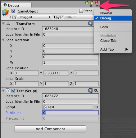The image size is (136, 138).
Task: Click the Transform component title
Action: (x=25, y=24)
